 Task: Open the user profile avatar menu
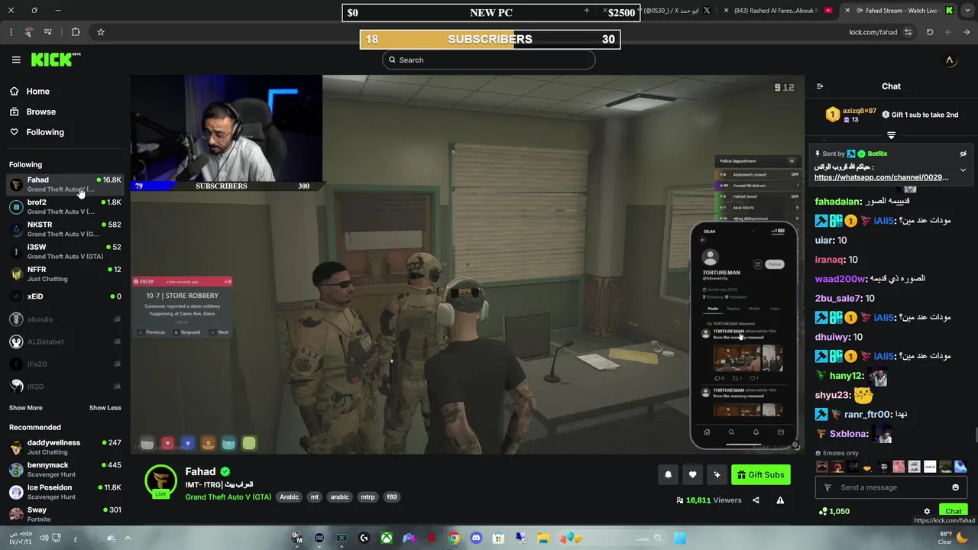[950, 60]
